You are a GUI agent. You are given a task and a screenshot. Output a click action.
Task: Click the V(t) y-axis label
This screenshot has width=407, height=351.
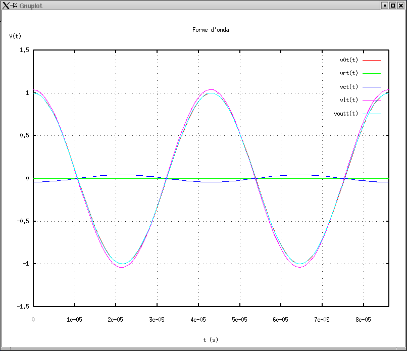16,36
